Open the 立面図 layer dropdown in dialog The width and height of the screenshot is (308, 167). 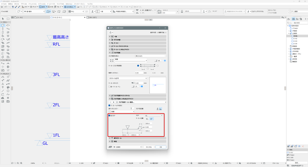point(127,147)
